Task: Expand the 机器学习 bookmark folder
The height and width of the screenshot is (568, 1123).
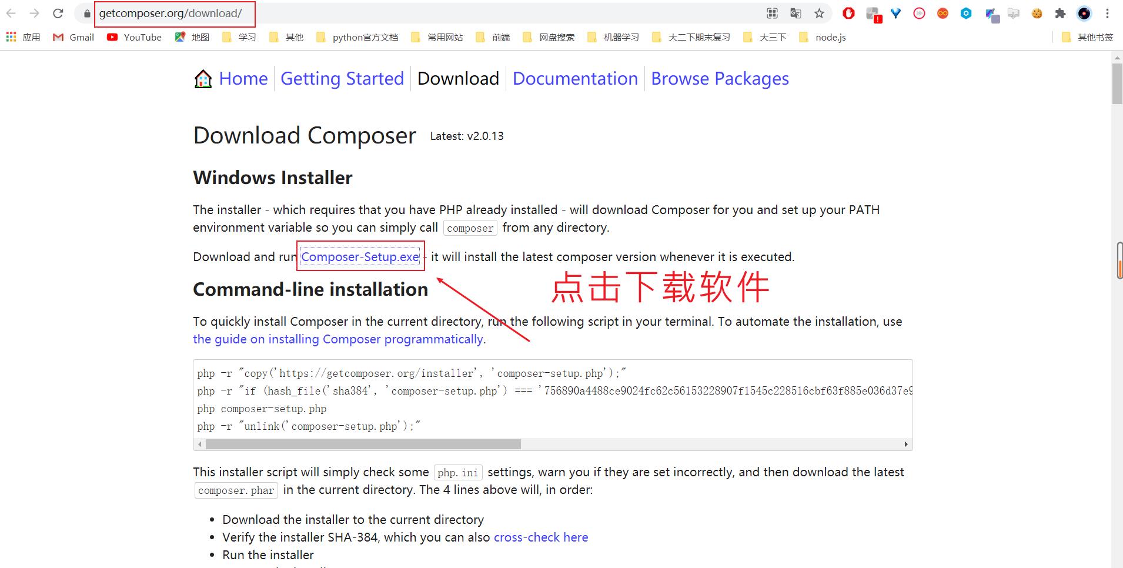Action: 613,37
